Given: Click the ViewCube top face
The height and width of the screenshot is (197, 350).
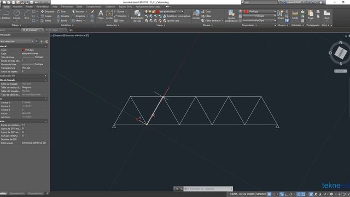Looking at the screenshot, I should pyautogui.click(x=341, y=53).
